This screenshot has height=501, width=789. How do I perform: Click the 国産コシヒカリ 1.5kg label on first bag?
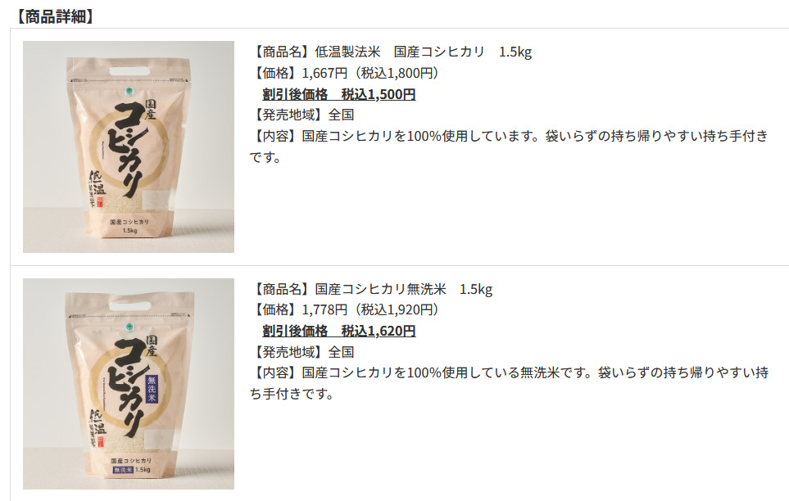(x=129, y=226)
